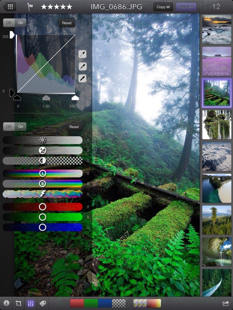Tap the lightning vibrance slider
The height and width of the screenshot is (310, 233).
[x=43, y=194]
